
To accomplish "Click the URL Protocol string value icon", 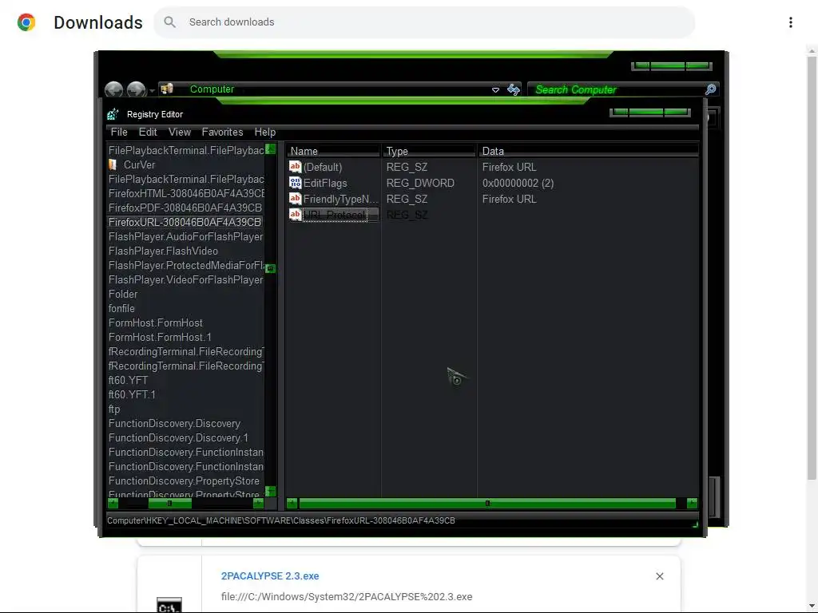I will tap(296, 214).
